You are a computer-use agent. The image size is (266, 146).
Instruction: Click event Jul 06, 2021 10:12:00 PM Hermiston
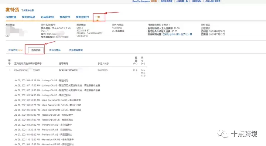(44, 140)
